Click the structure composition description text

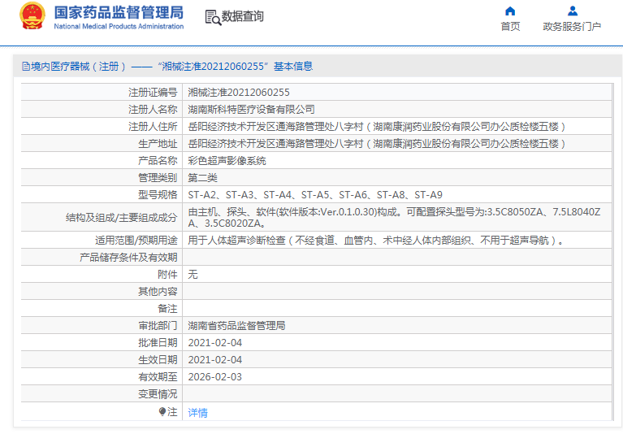[394, 217]
